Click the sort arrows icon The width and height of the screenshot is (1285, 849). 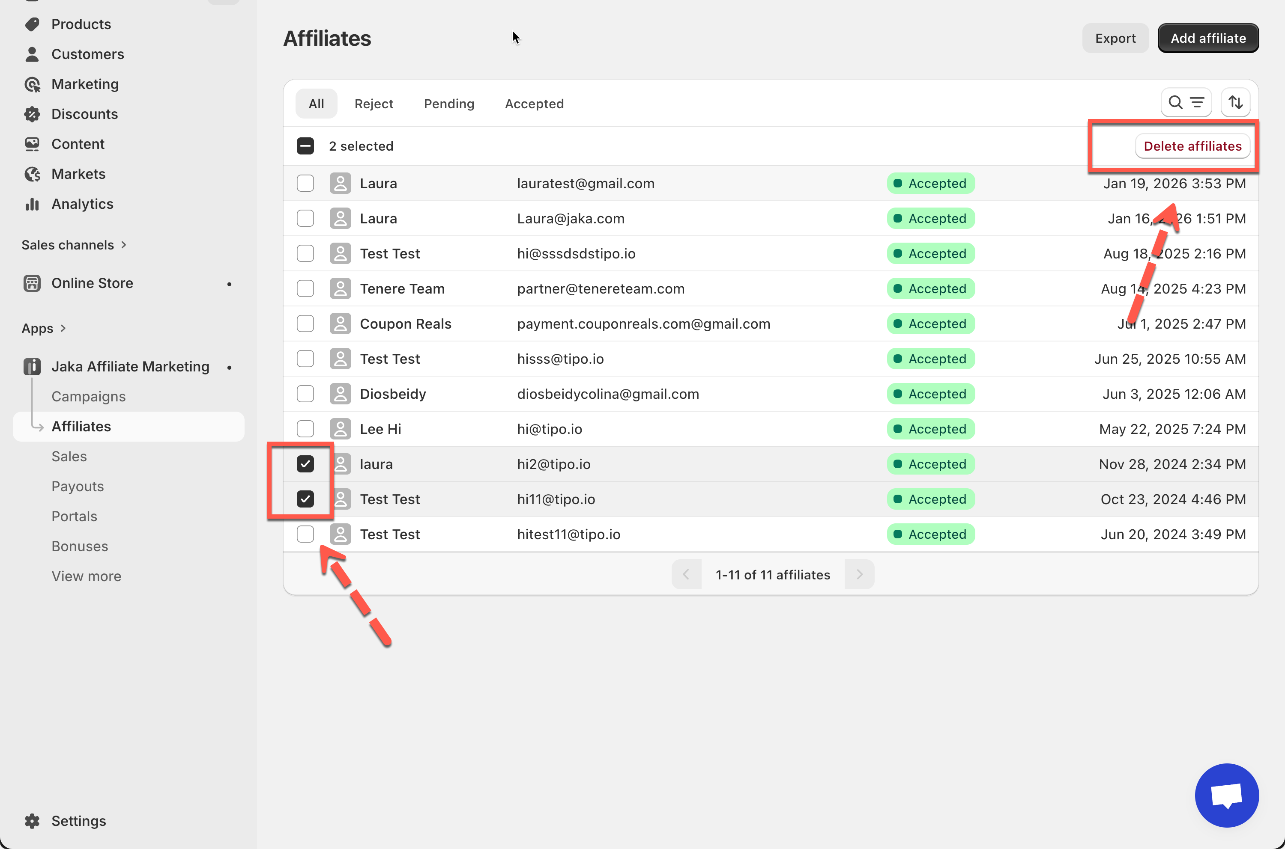click(1235, 102)
